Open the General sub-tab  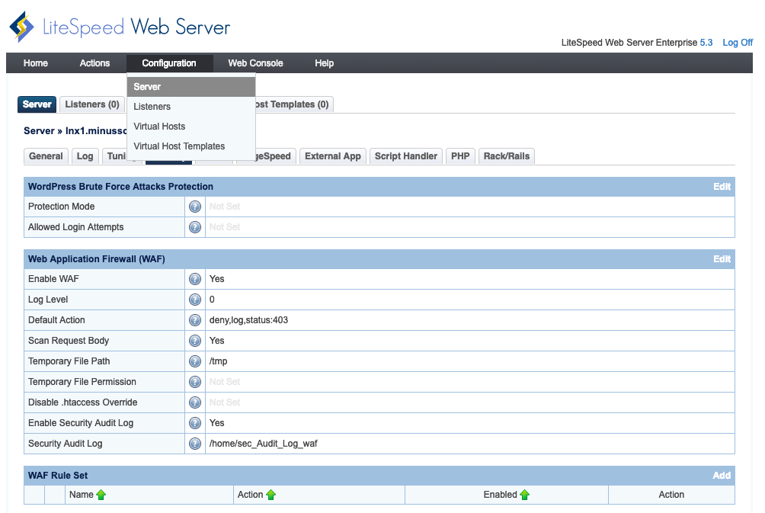tap(46, 156)
